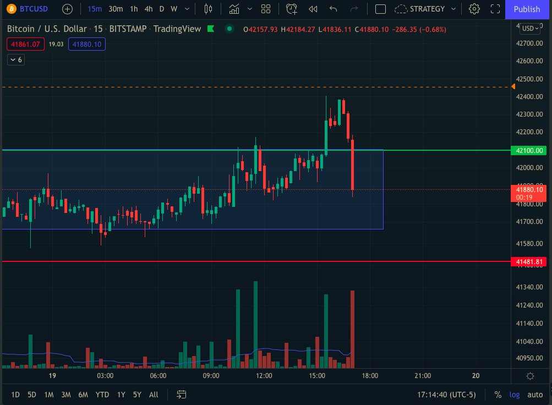The image size is (552, 405).
Task: Expand the collapsed indicators legend showing 6
Action: pyautogui.click(x=16, y=60)
